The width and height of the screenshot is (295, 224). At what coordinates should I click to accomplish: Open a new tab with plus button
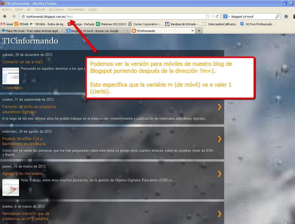[199, 31]
